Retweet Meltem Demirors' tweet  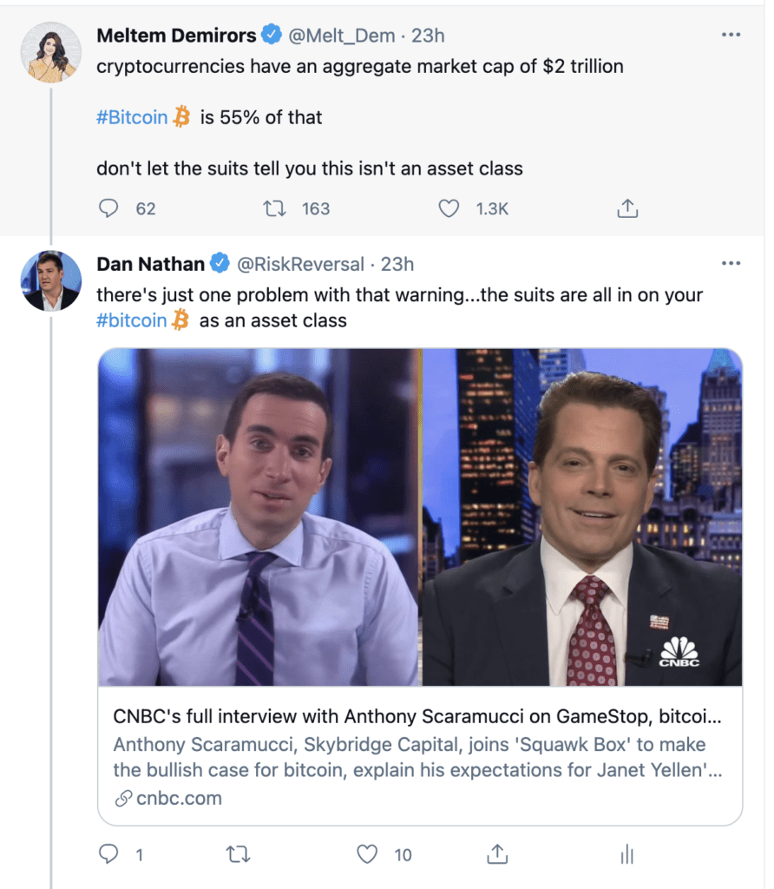pos(272,208)
